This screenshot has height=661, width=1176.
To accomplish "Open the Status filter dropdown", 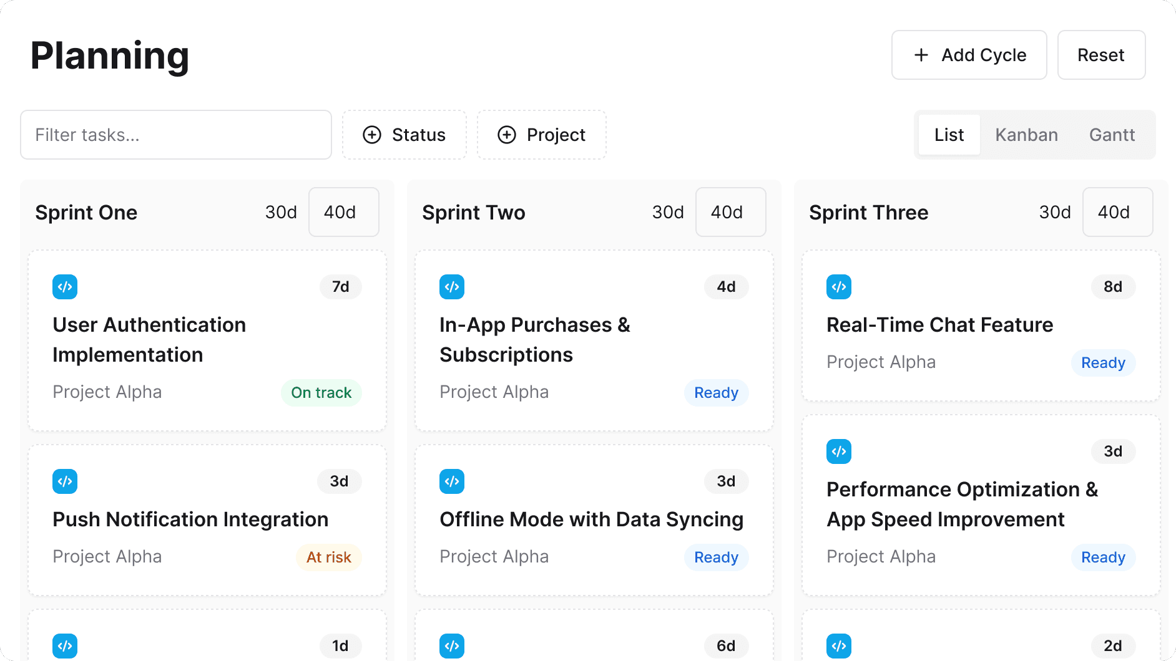I will (404, 135).
